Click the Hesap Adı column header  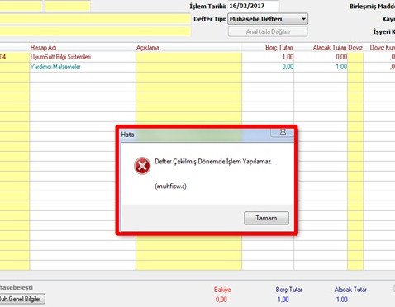point(43,48)
